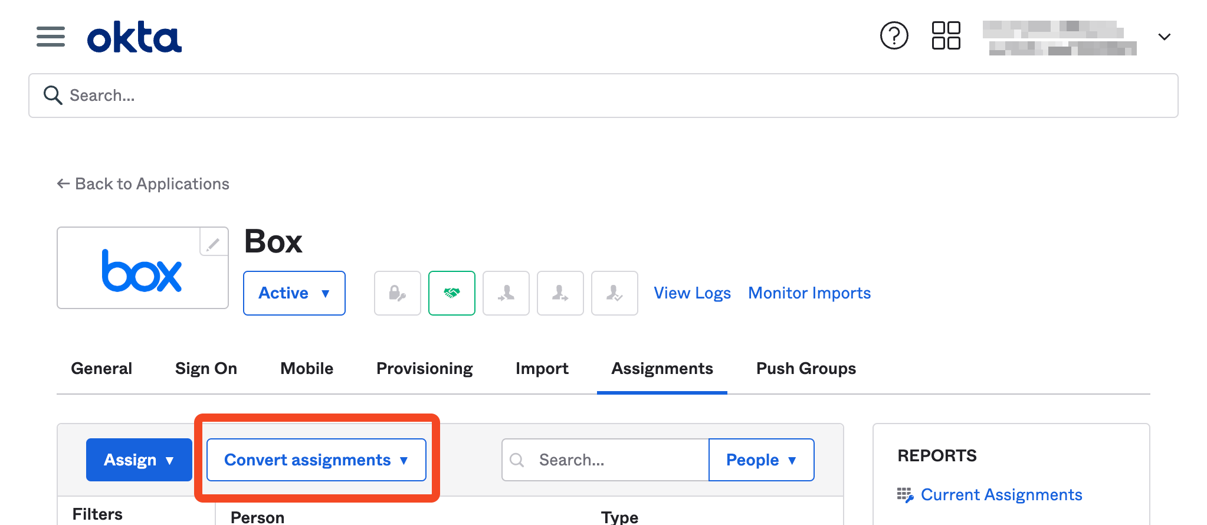Click the Box application logo
The image size is (1207, 525).
142,271
